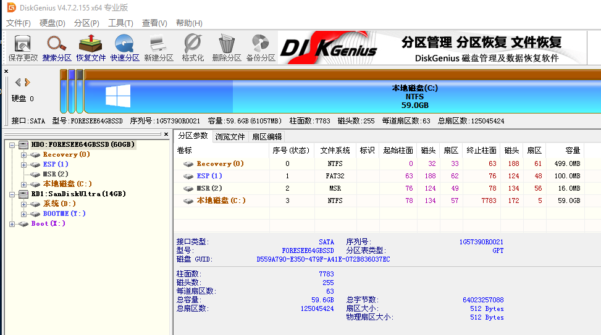Image resolution: width=601 pixels, height=335 pixels.
Task: Click the DiskGenius app logo in title bar
Action: (12, 7)
